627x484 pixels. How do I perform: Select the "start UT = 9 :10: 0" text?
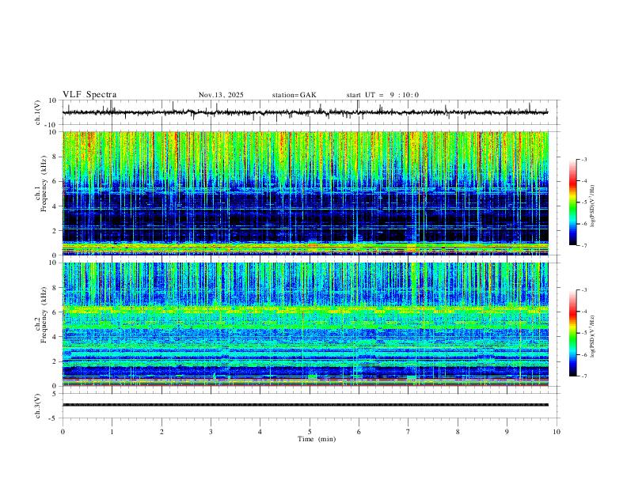(x=382, y=95)
